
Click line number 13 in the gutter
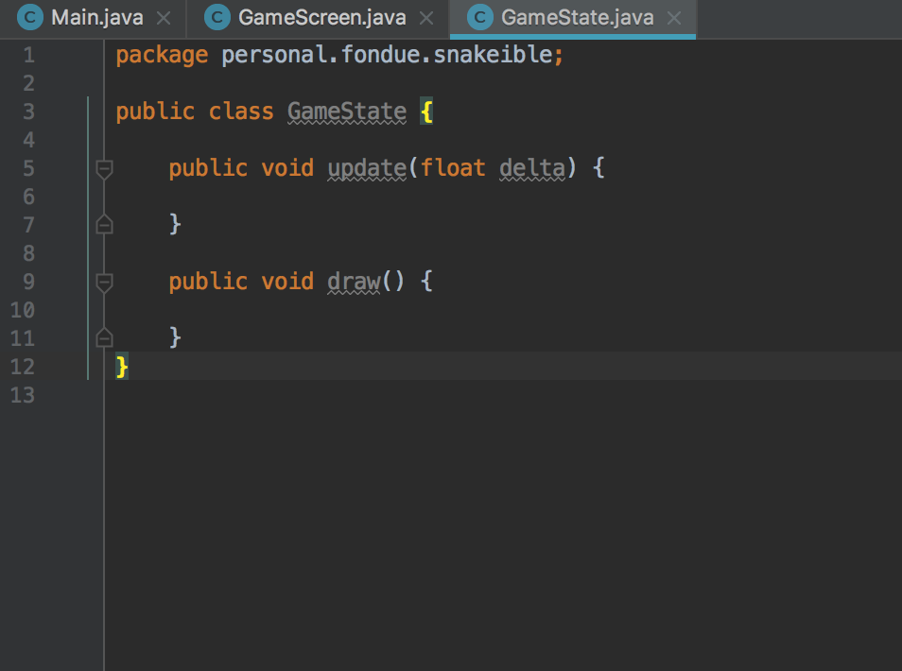(23, 396)
